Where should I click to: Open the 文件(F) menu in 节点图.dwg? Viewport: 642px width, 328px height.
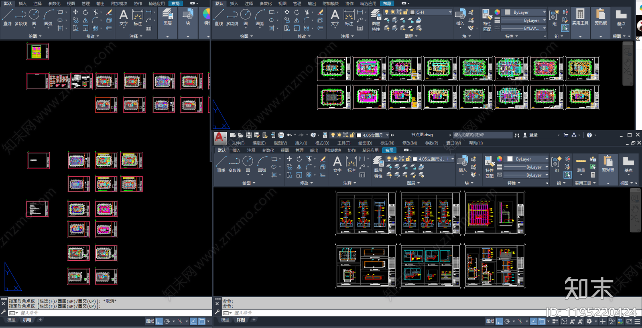click(238, 143)
